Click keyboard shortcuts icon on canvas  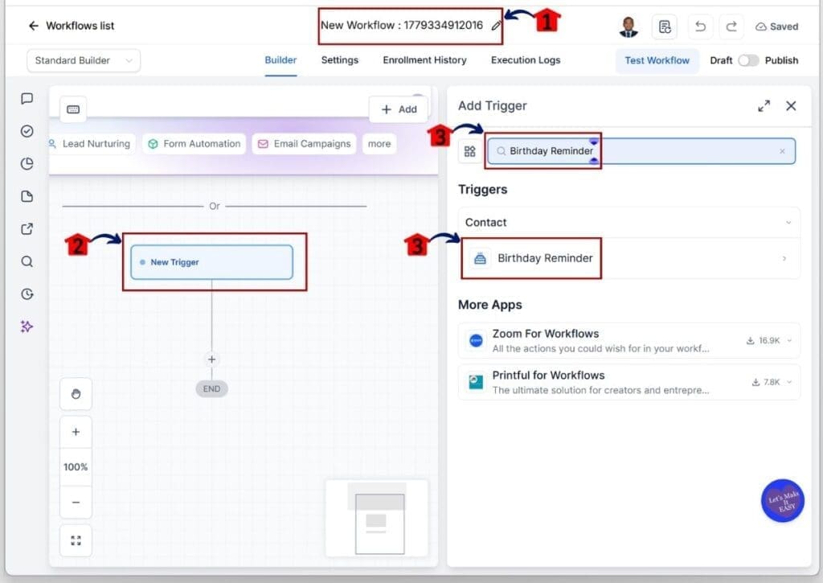73,109
